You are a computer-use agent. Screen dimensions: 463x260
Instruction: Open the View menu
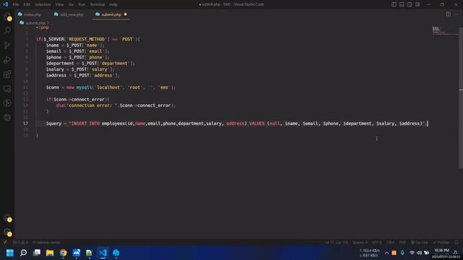[x=59, y=4]
